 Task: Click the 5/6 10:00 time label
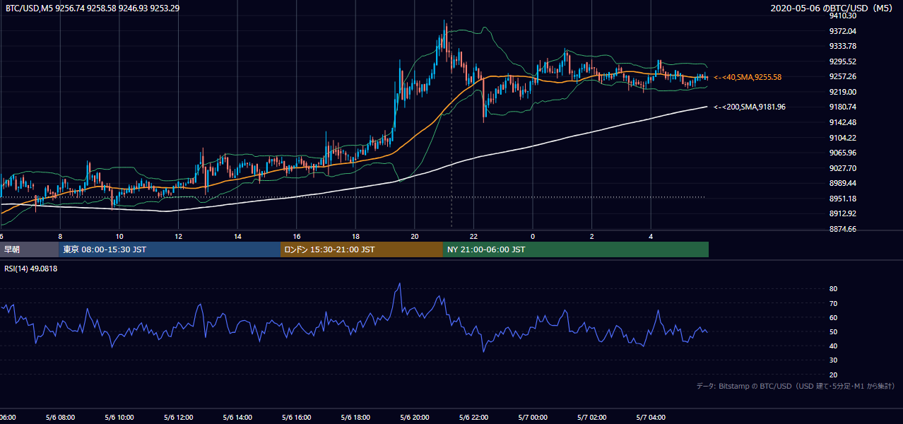[x=119, y=418]
